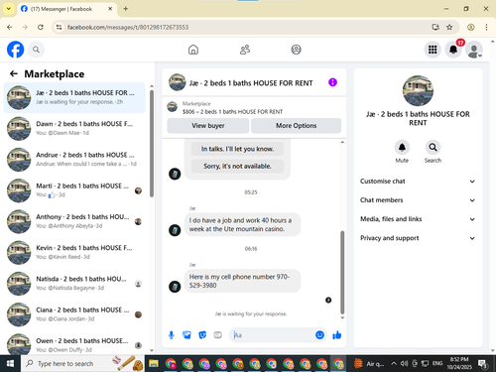The height and width of the screenshot is (372, 496).
Task: Send a thumbs-up like in chat
Action: [337, 335]
